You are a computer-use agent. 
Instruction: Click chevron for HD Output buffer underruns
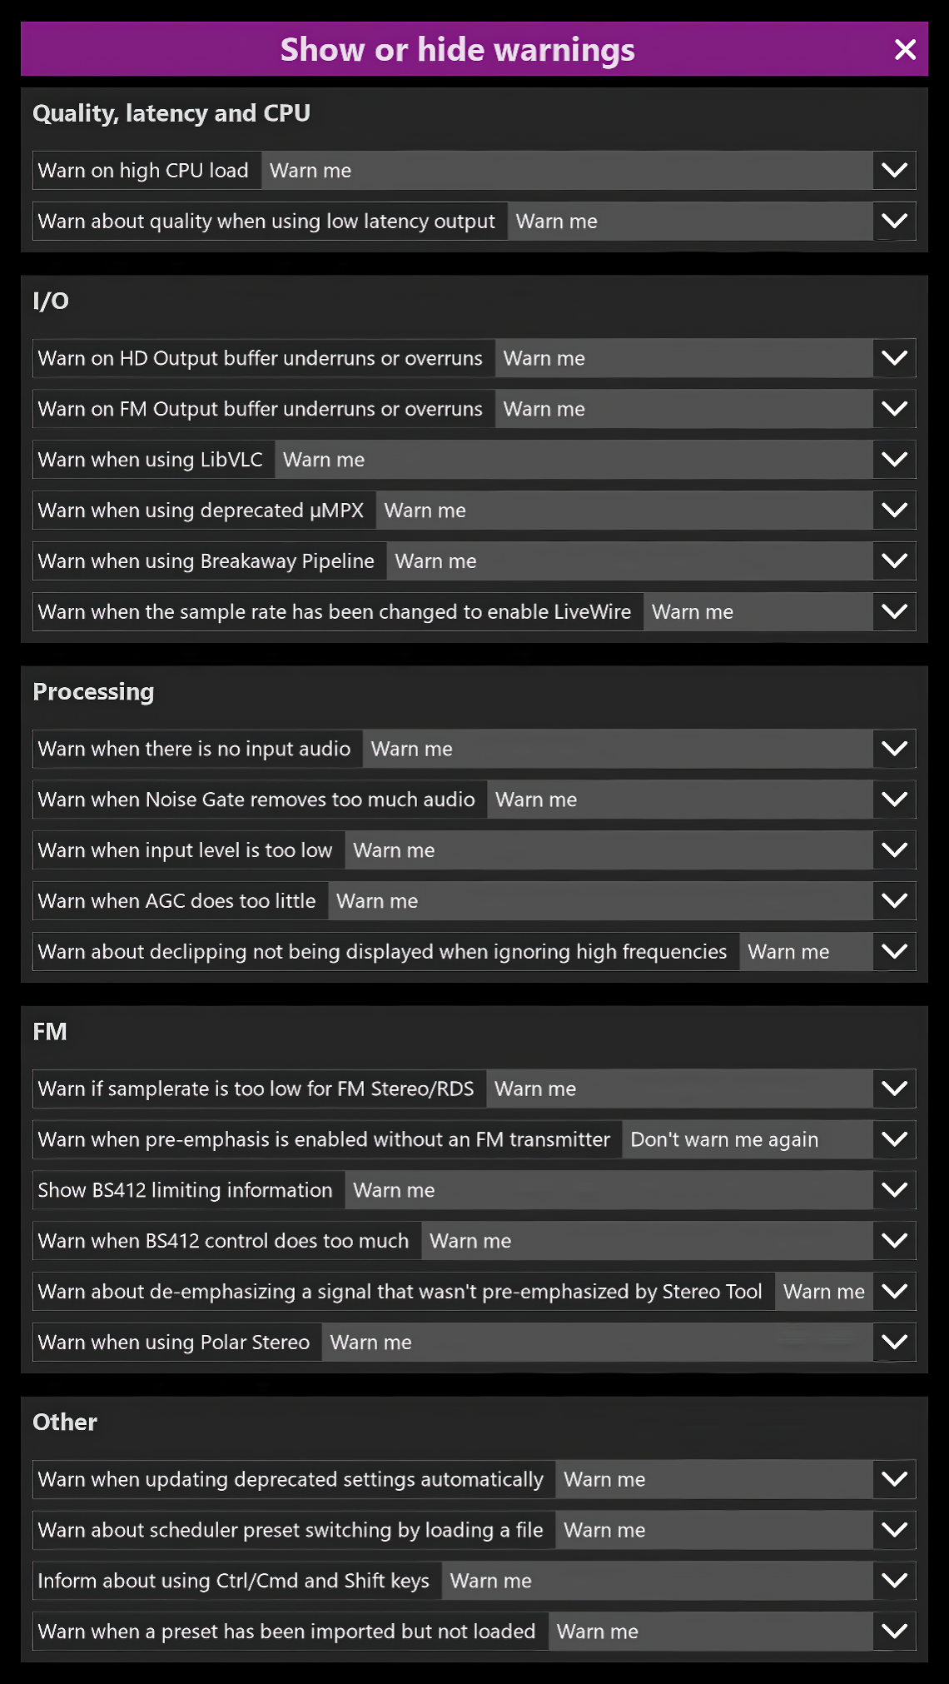coord(894,358)
